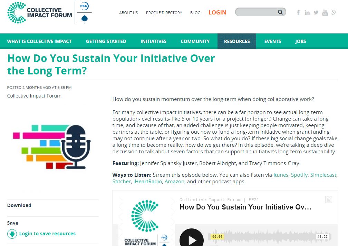The height and width of the screenshot is (246, 348).
Task: Click the magnifying glass search icon
Action: pos(280,12)
